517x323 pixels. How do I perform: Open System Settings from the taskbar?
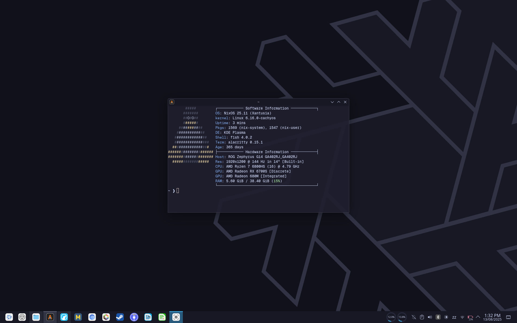pos(22,317)
